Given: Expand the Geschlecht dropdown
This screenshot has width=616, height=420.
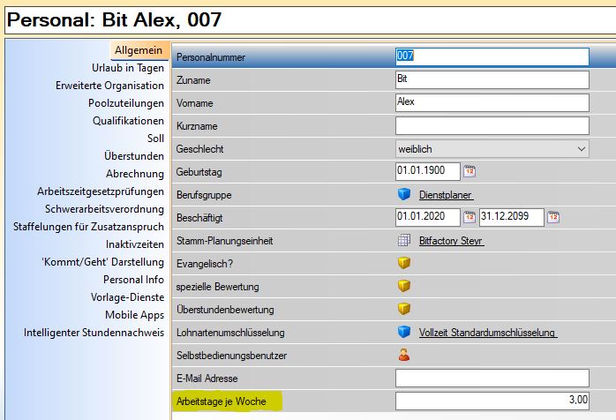Looking at the screenshot, I should 581,149.
